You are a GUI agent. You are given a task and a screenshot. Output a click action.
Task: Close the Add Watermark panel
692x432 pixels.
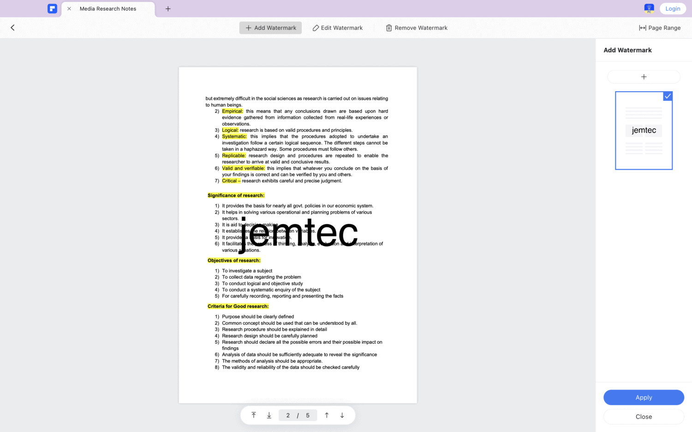click(644, 416)
